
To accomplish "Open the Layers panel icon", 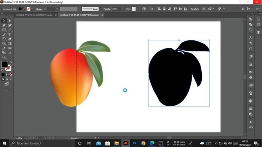I will coord(258,32).
